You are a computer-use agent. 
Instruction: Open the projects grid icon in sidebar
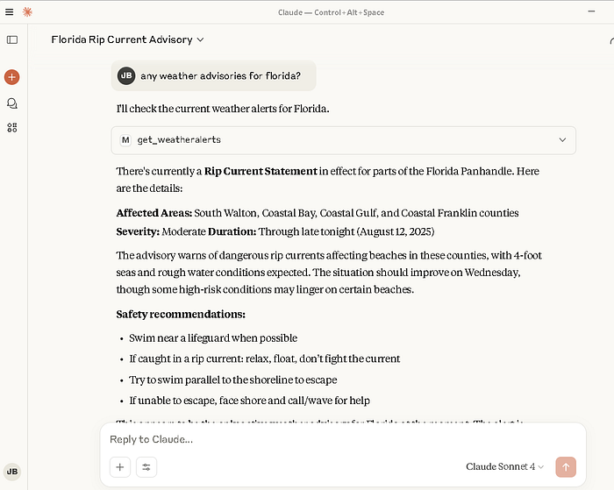(x=12, y=127)
